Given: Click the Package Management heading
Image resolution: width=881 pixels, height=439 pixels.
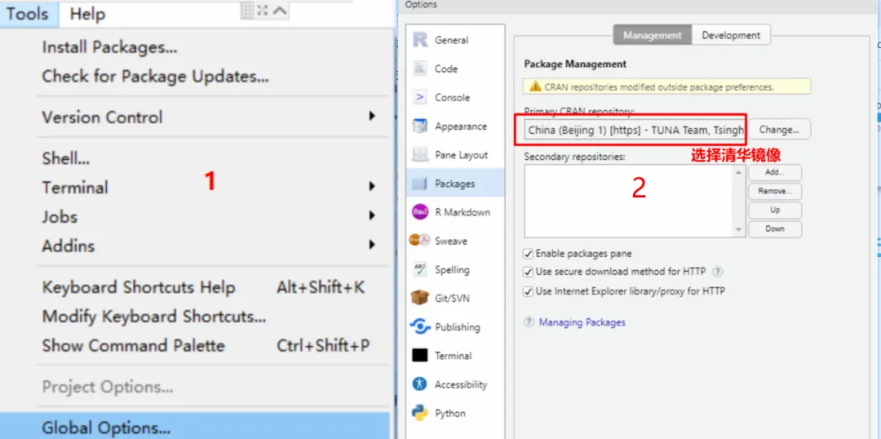Looking at the screenshot, I should 575,64.
